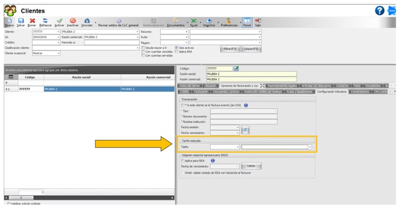Click Revisar saldos de CxC general
Image resolution: width=400 pixels, height=209 pixels.
(x=119, y=23)
